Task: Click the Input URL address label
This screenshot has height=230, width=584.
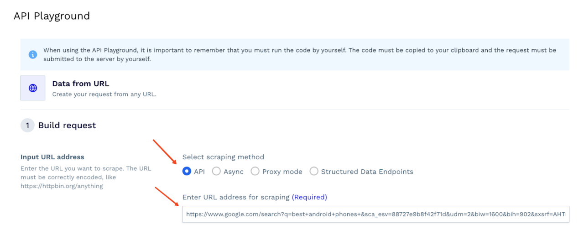Action: click(52, 157)
